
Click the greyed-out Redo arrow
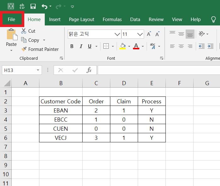[x=59, y=6]
